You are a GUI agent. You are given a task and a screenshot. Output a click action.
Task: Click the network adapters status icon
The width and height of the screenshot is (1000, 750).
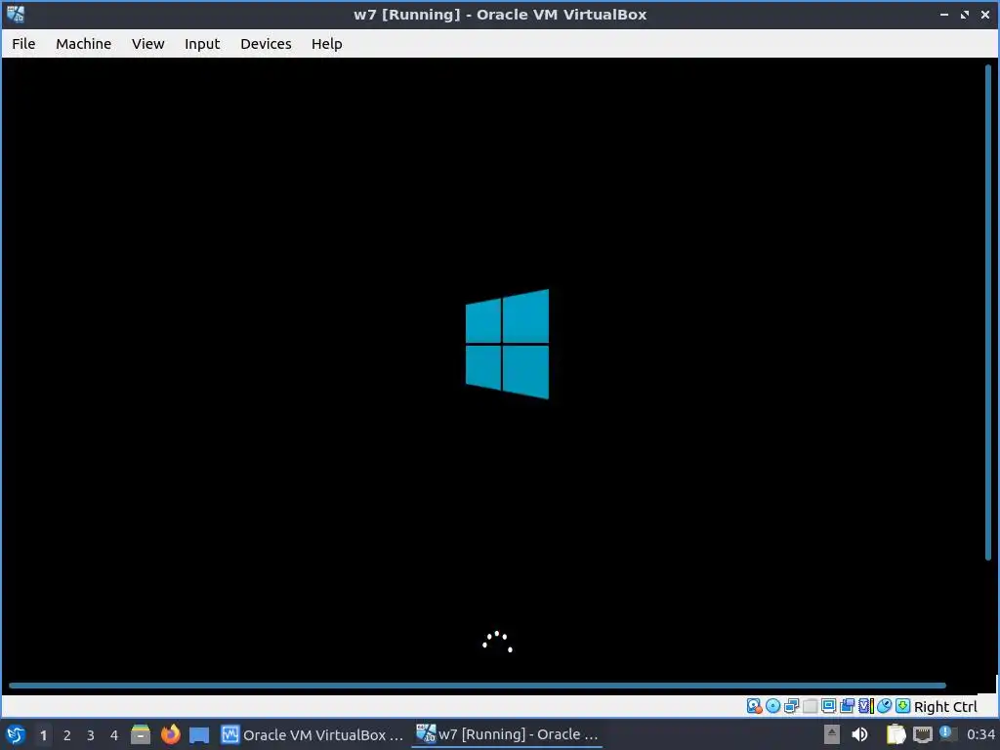791,706
